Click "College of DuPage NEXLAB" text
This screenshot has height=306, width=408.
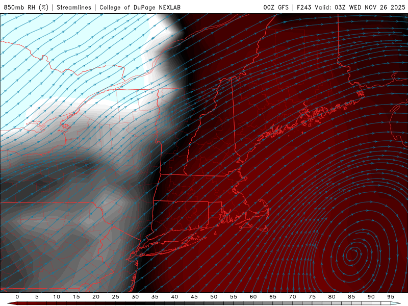tap(140, 7)
